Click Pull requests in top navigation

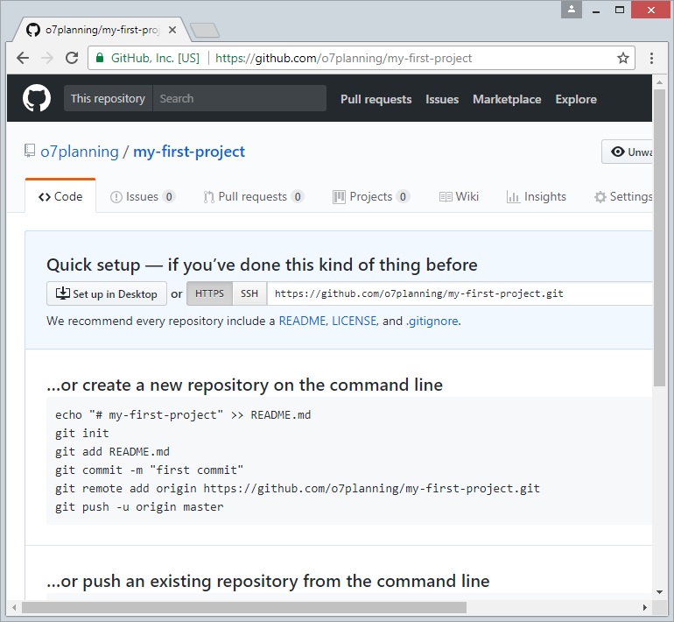[376, 99]
